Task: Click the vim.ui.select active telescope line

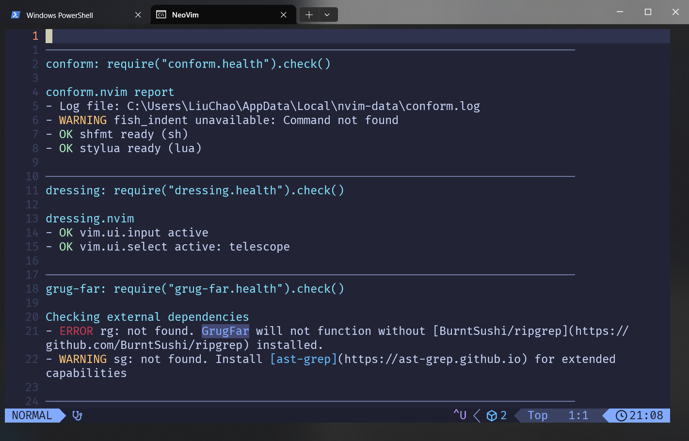Action: click(x=168, y=247)
